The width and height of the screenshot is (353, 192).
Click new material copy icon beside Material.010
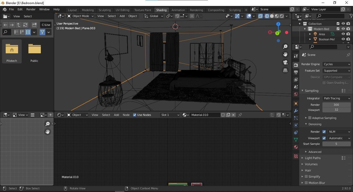pos(228,115)
